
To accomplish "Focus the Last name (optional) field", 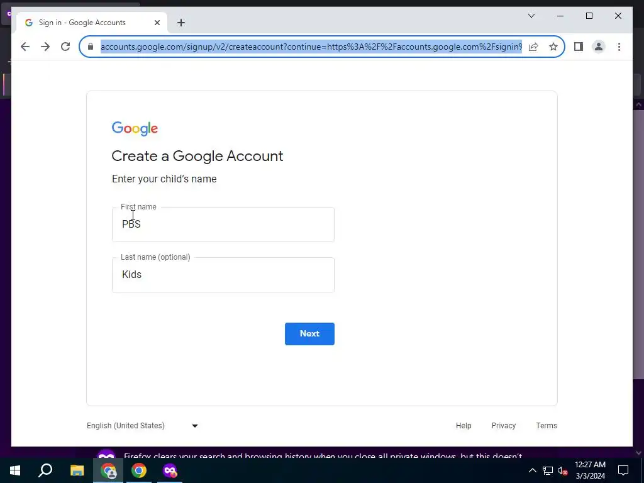I will click(223, 274).
